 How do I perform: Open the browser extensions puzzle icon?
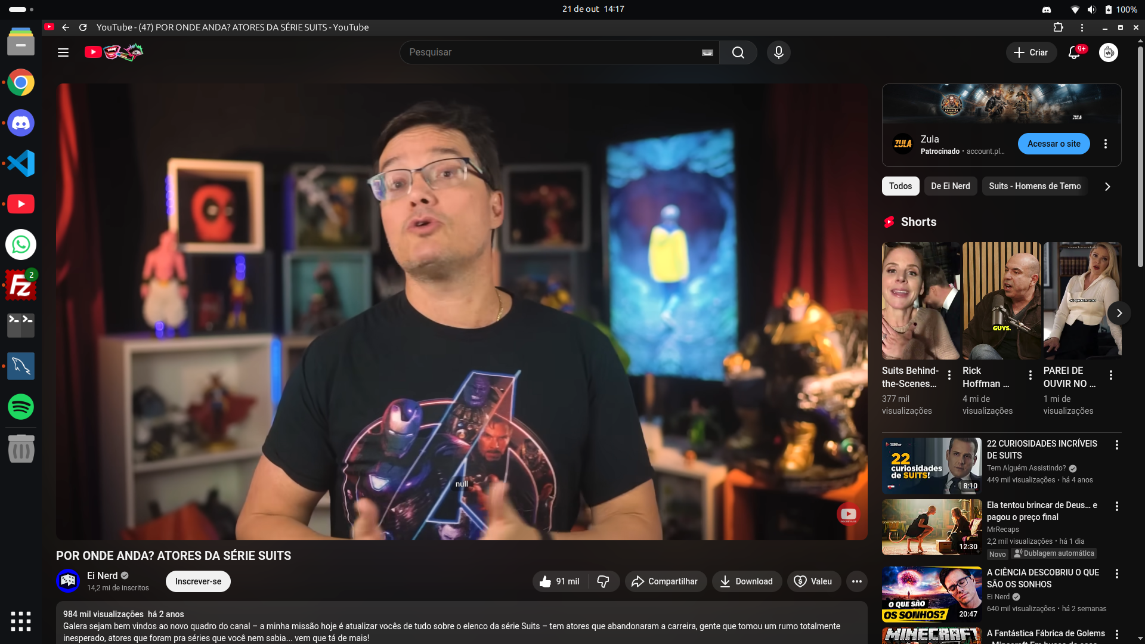tap(1058, 27)
